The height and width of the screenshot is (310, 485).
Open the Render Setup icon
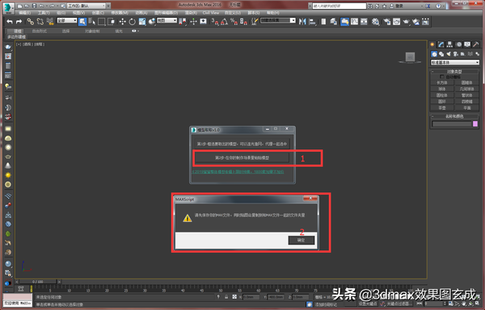pos(387,22)
